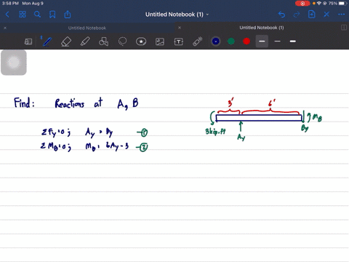Switch to the Untitled Notebook (1) tab
This screenshot has height=262, width=349.
[x=262, y=28]
